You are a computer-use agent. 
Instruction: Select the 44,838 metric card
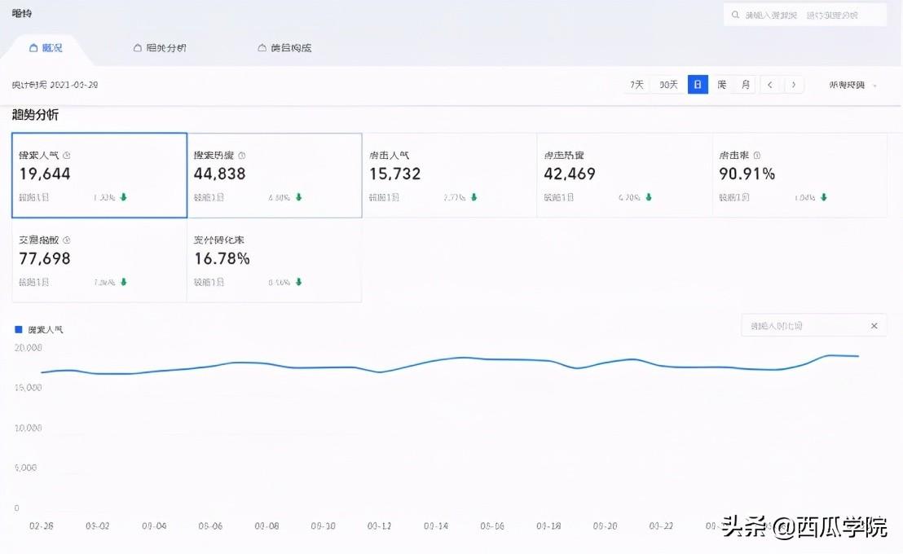coord(275,175)
